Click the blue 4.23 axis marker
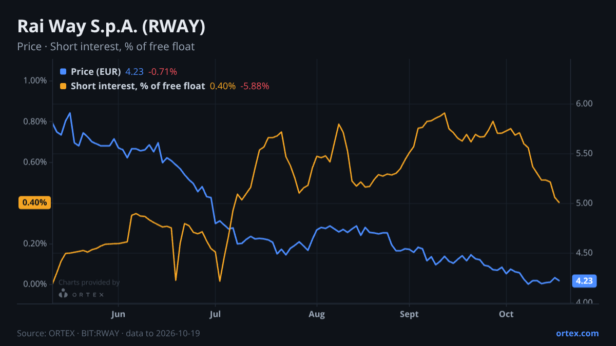616x346 pixels. pos(584,280)
